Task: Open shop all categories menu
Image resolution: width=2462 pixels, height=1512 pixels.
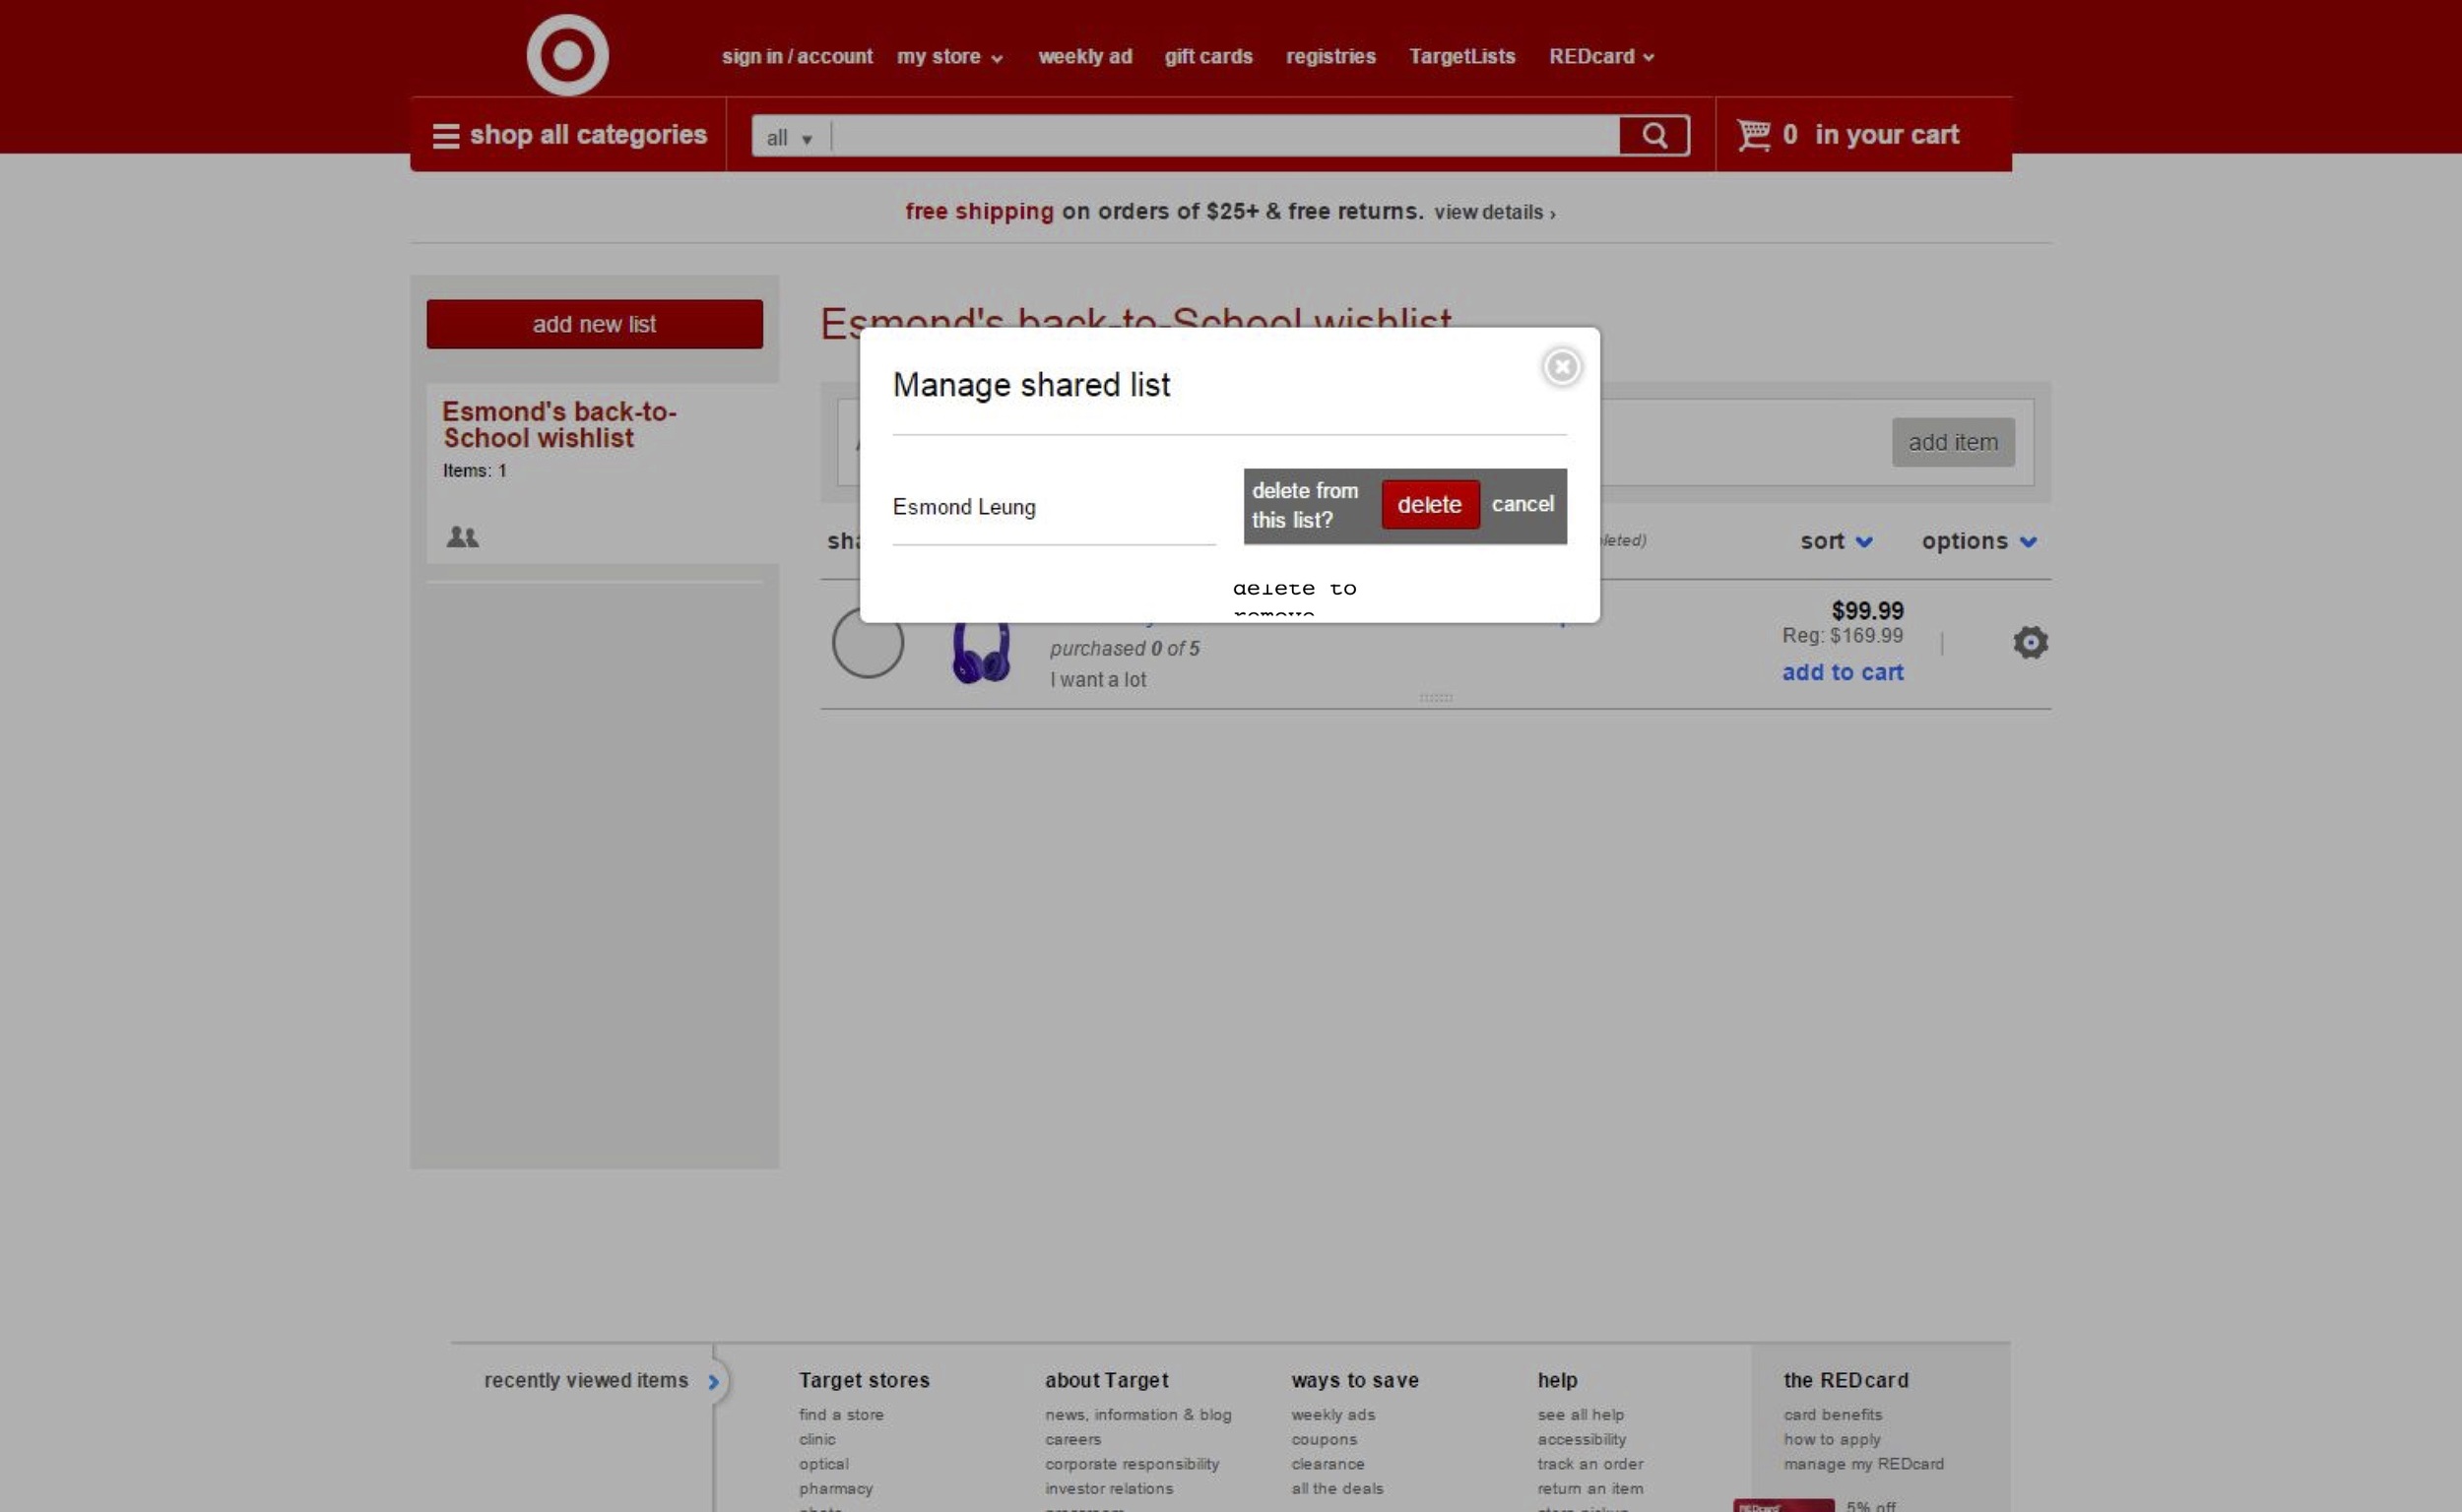Action: point(568,135)
